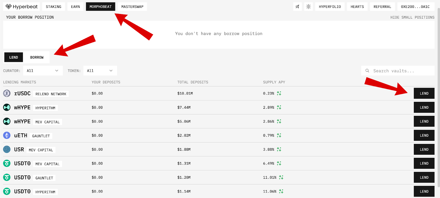
Task: Go to the Earn tab
Action: click(75, 7)
